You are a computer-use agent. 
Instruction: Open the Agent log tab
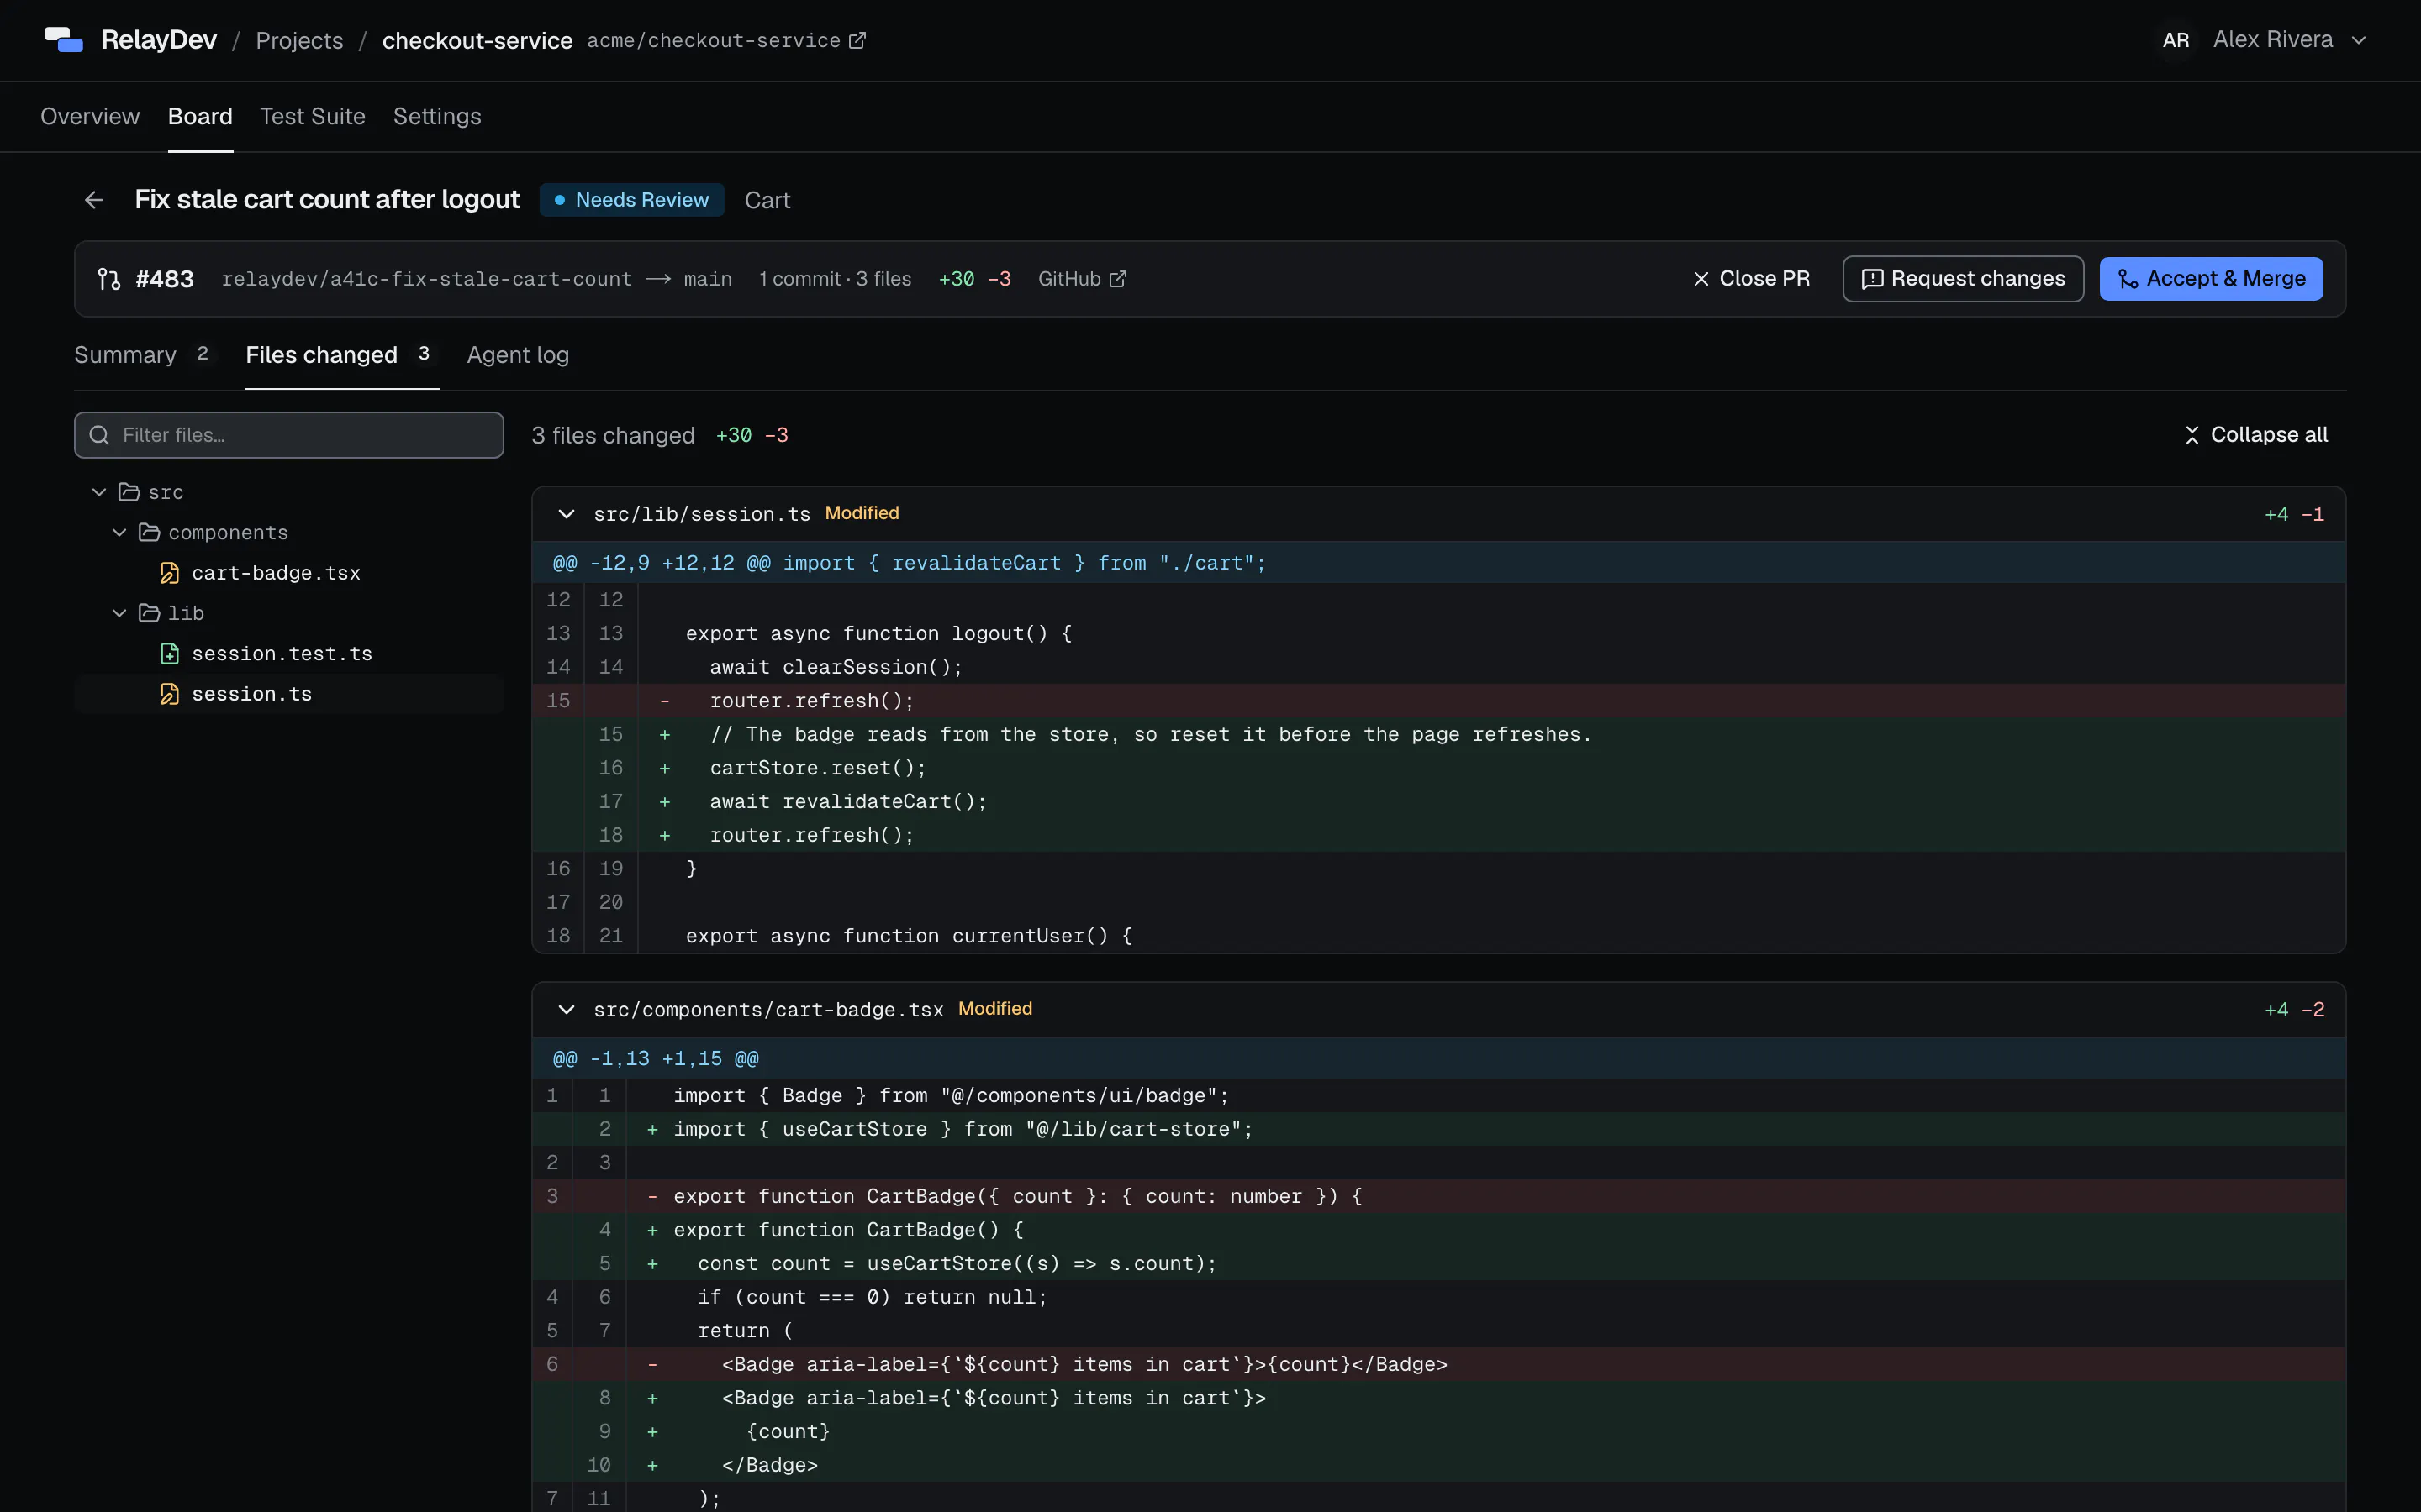(517, 355)
